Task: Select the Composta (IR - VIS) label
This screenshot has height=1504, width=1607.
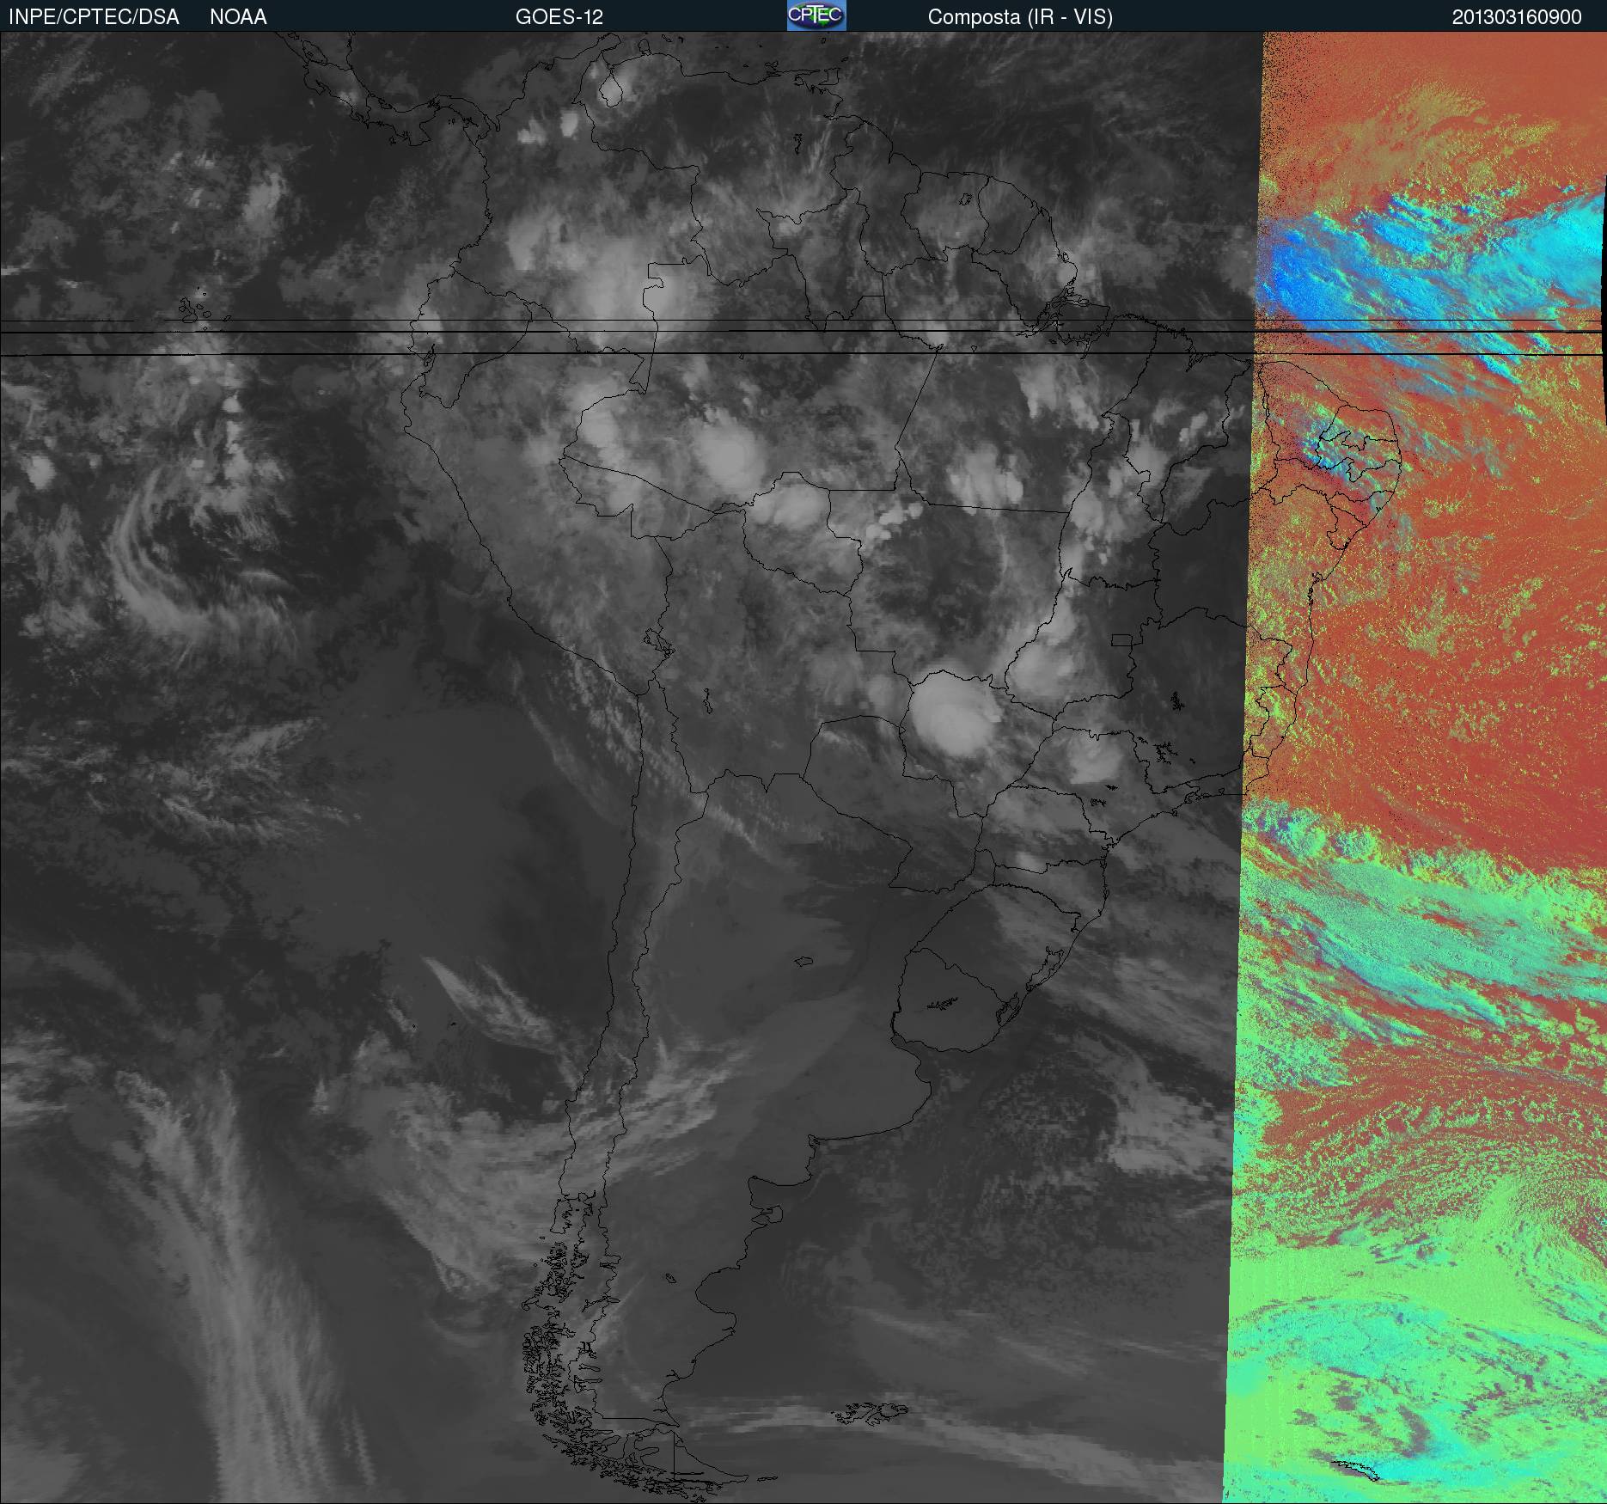Action: point(1020,17)
